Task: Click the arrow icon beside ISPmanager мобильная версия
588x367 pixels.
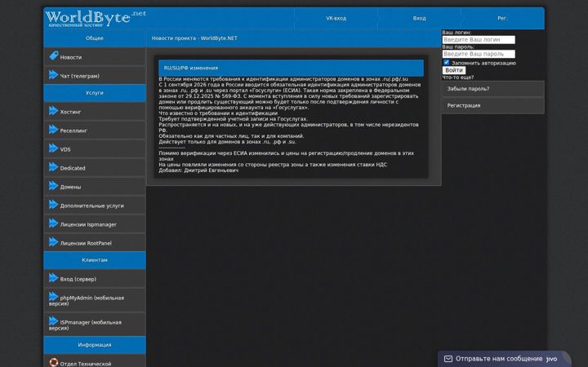Action: tap(54, 321)
